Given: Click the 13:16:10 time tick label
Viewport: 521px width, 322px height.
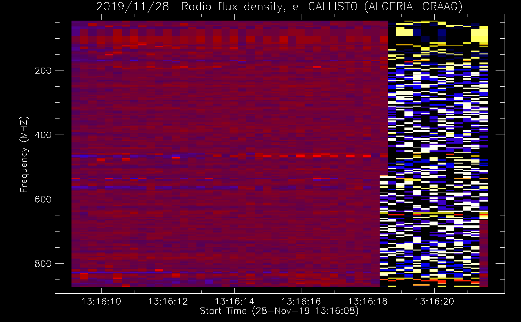Looking at the screenshot, I should tap(101, 302).
